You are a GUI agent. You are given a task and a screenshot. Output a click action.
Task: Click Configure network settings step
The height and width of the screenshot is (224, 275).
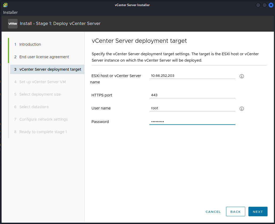(x=44, y=119)
